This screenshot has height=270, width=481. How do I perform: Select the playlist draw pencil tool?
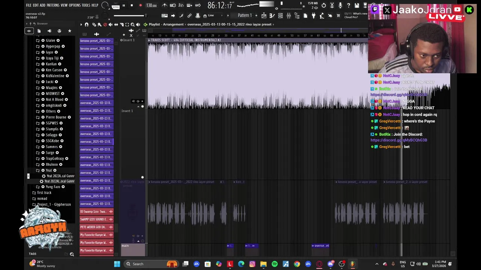click(x=94, y=24)
